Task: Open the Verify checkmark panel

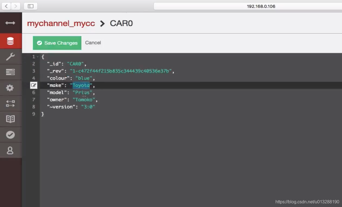Action: click(x=11, y=134)
